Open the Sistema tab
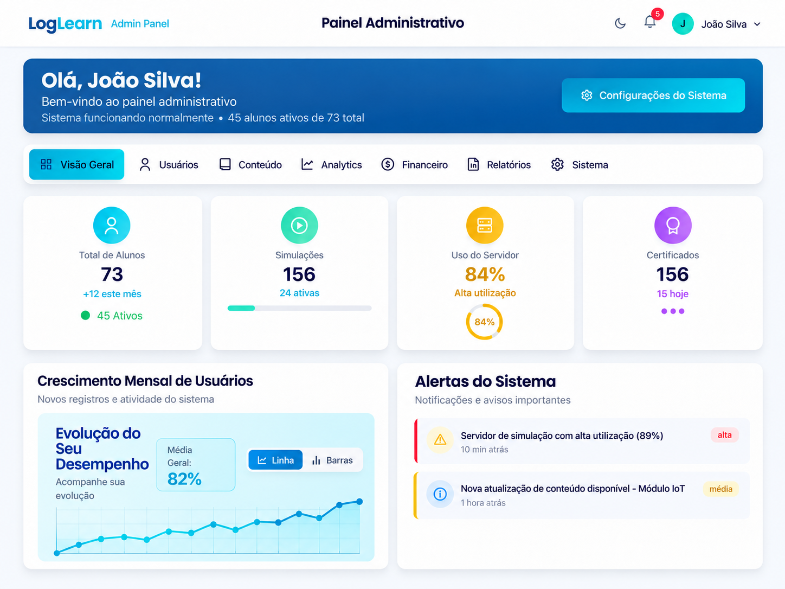 pos(580,164)
